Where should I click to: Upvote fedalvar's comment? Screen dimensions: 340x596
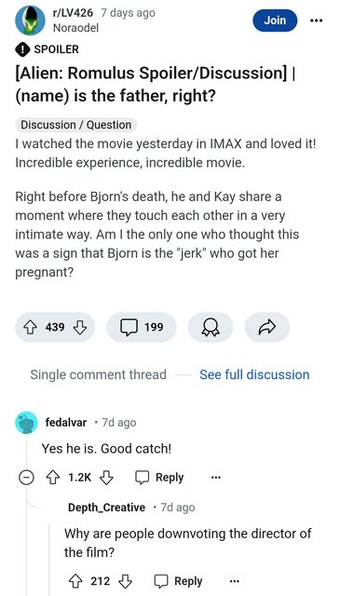52,477
